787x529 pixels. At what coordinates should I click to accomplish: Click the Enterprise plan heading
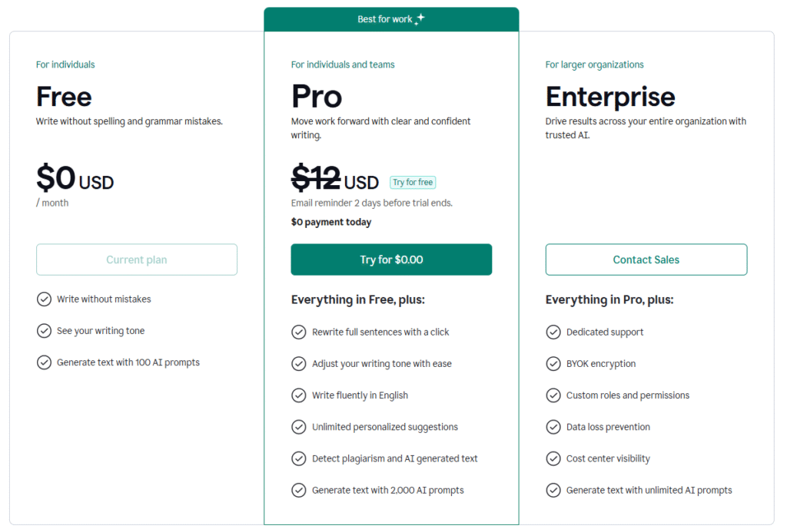610,98
